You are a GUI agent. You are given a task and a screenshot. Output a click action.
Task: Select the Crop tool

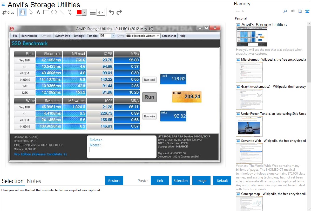(x=8, y=12)
